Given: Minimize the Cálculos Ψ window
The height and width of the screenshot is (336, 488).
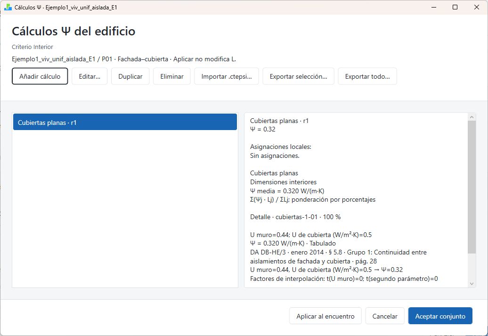Looking at the screenshot, I should click(x=434, y=7).
